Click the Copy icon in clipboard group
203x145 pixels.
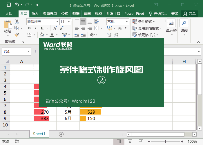17,28
